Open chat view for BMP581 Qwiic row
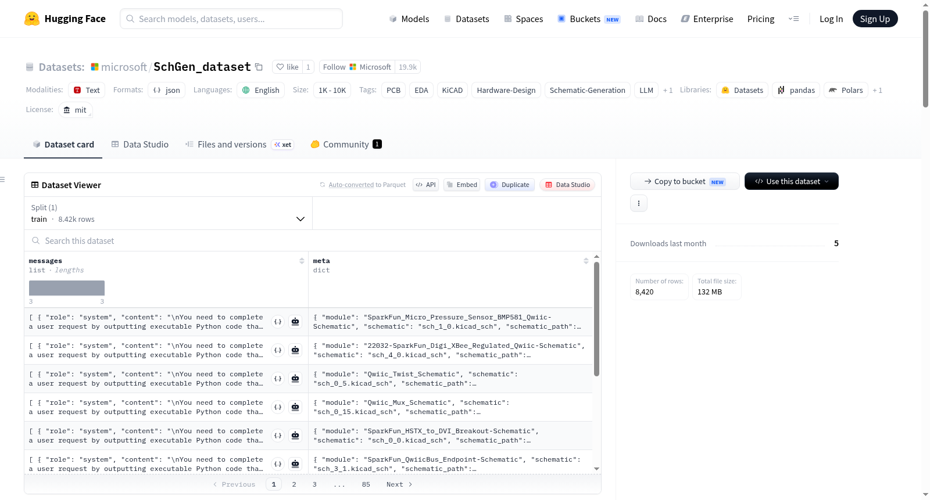This screenshot has height=500, width=930. [x=295, y=322]
